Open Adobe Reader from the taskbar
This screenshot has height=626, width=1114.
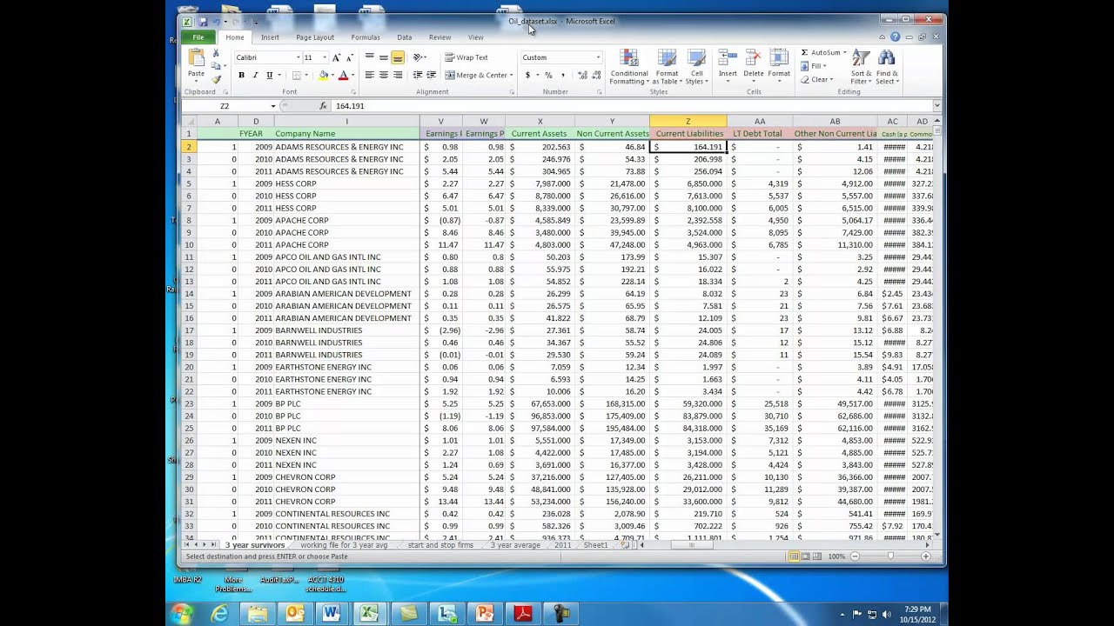522,614
